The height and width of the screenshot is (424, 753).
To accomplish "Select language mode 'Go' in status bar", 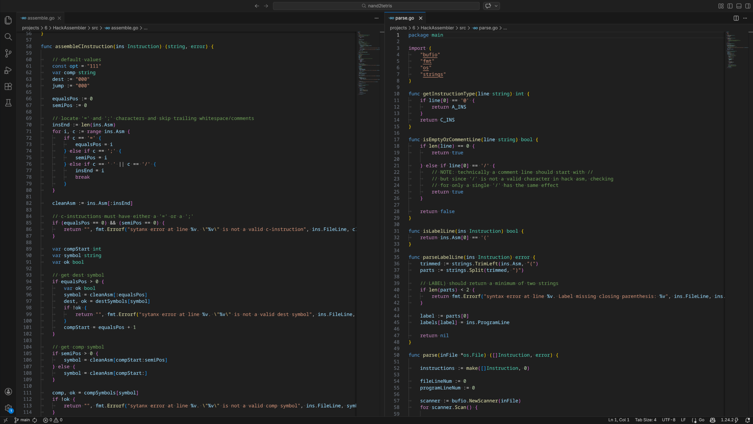I will (701, 420).
